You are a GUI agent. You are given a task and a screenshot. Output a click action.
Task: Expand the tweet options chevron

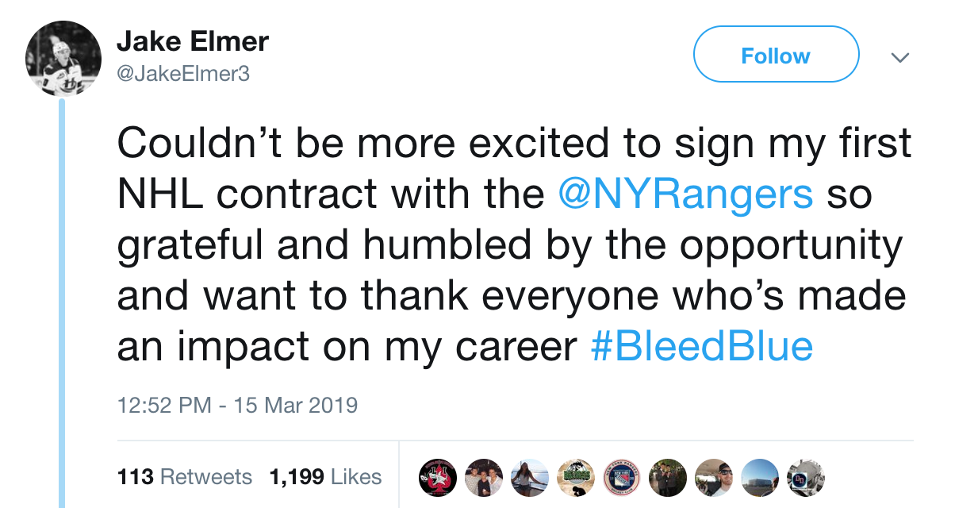(x=899, y=57)
